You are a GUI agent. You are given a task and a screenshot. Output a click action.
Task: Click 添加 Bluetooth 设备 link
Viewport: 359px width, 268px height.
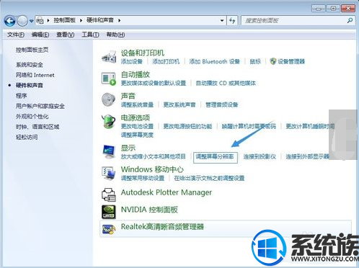coord(215,61)
